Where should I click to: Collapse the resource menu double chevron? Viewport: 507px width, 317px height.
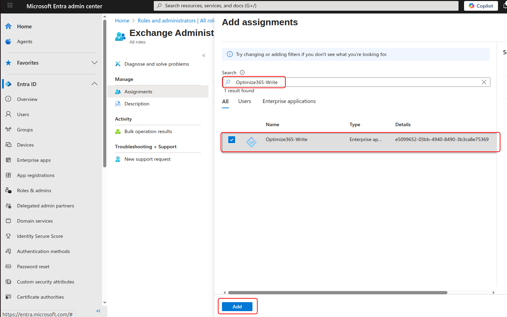click(x=204, y=55)
